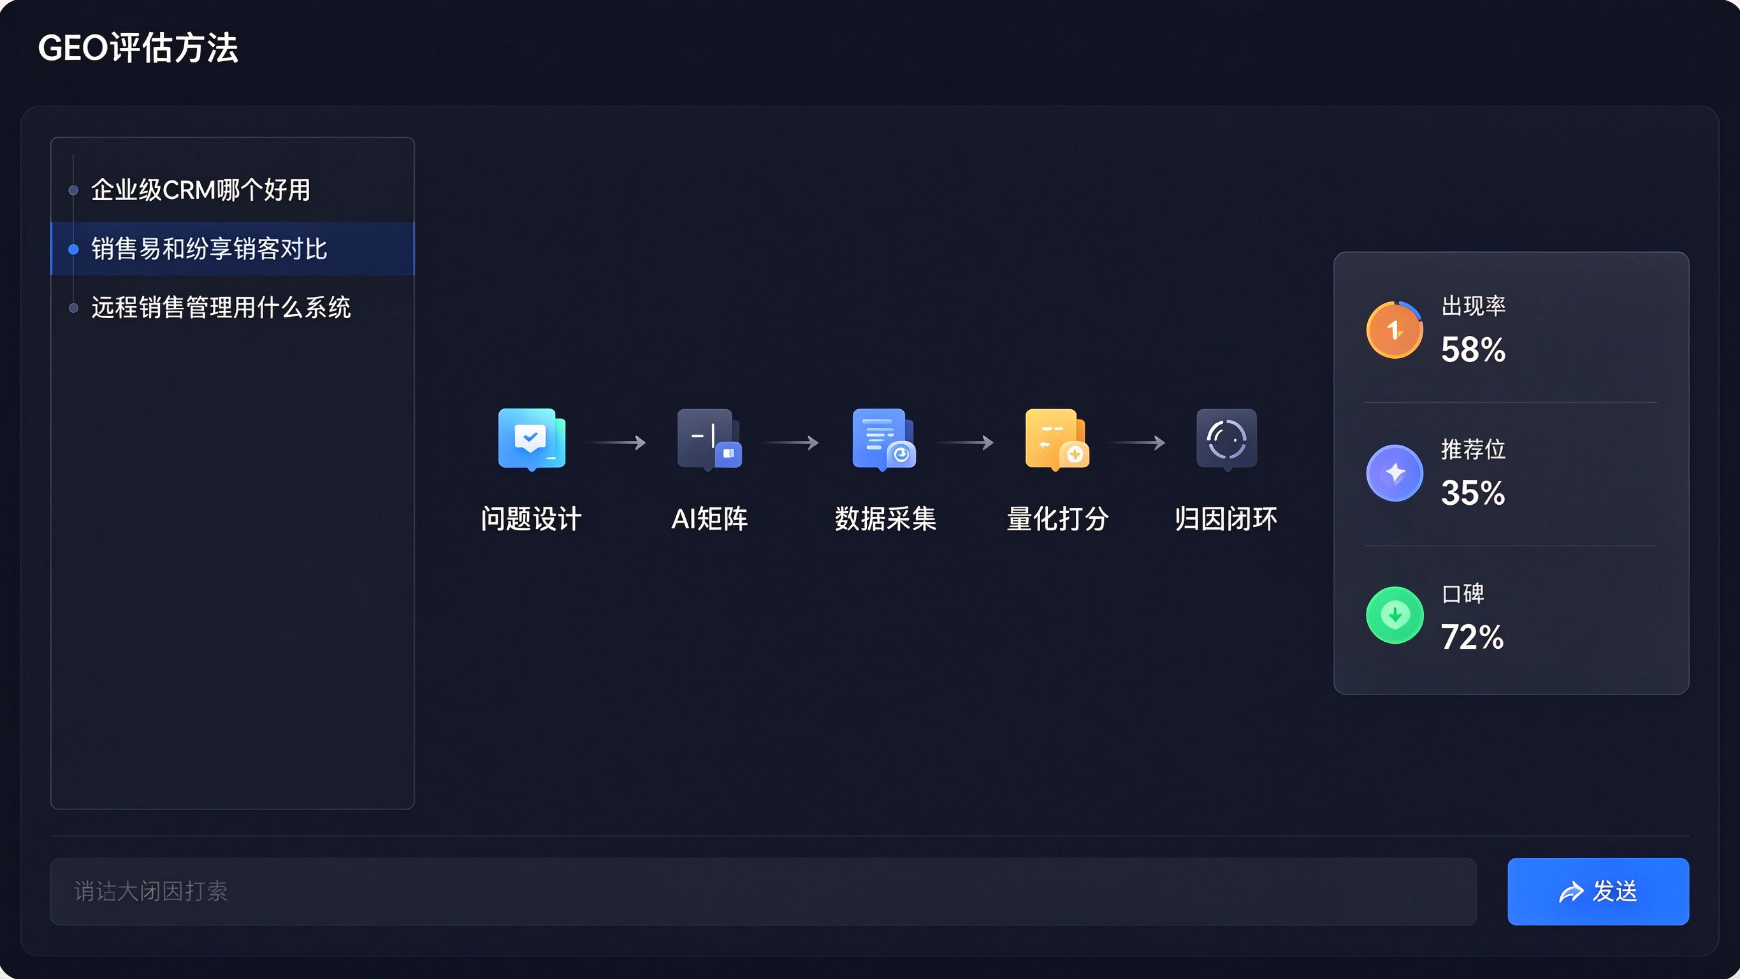The image size is (1740, 979).
Task: Click the 数据采集 step label
Action: (x=885, y=519)
